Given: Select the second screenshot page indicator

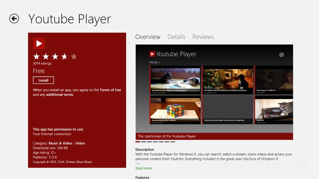Looking at the screenshot, I should [x=144, y=142].
